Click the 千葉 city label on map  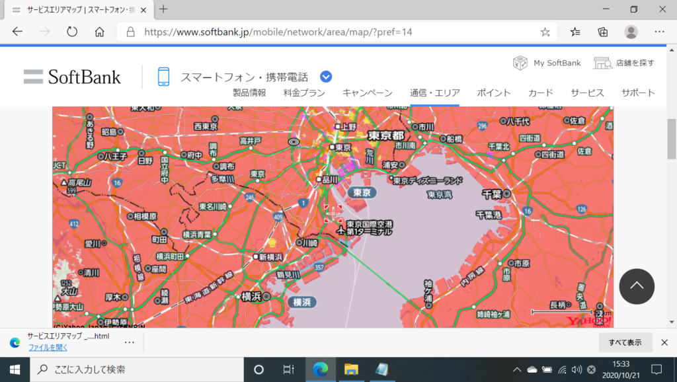point(492,194)
